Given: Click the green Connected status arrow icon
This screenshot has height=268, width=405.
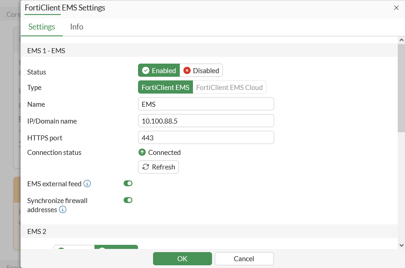Looking at the screenshot, I should [143, 152].
